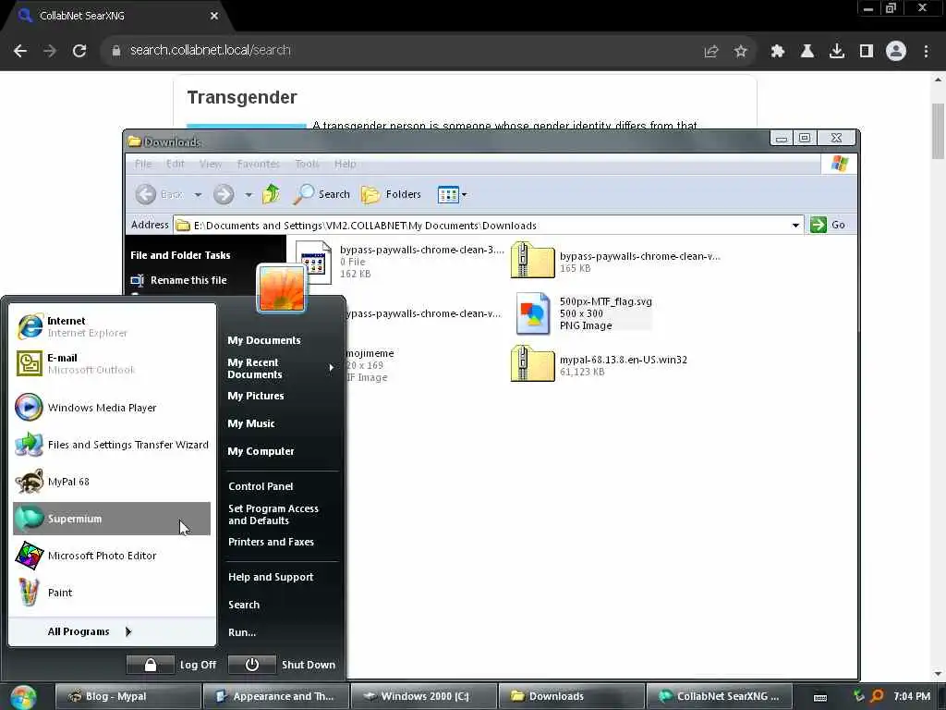
Task: Switch to Windows 2000 (C:) taskbar item
Action: 423,696
